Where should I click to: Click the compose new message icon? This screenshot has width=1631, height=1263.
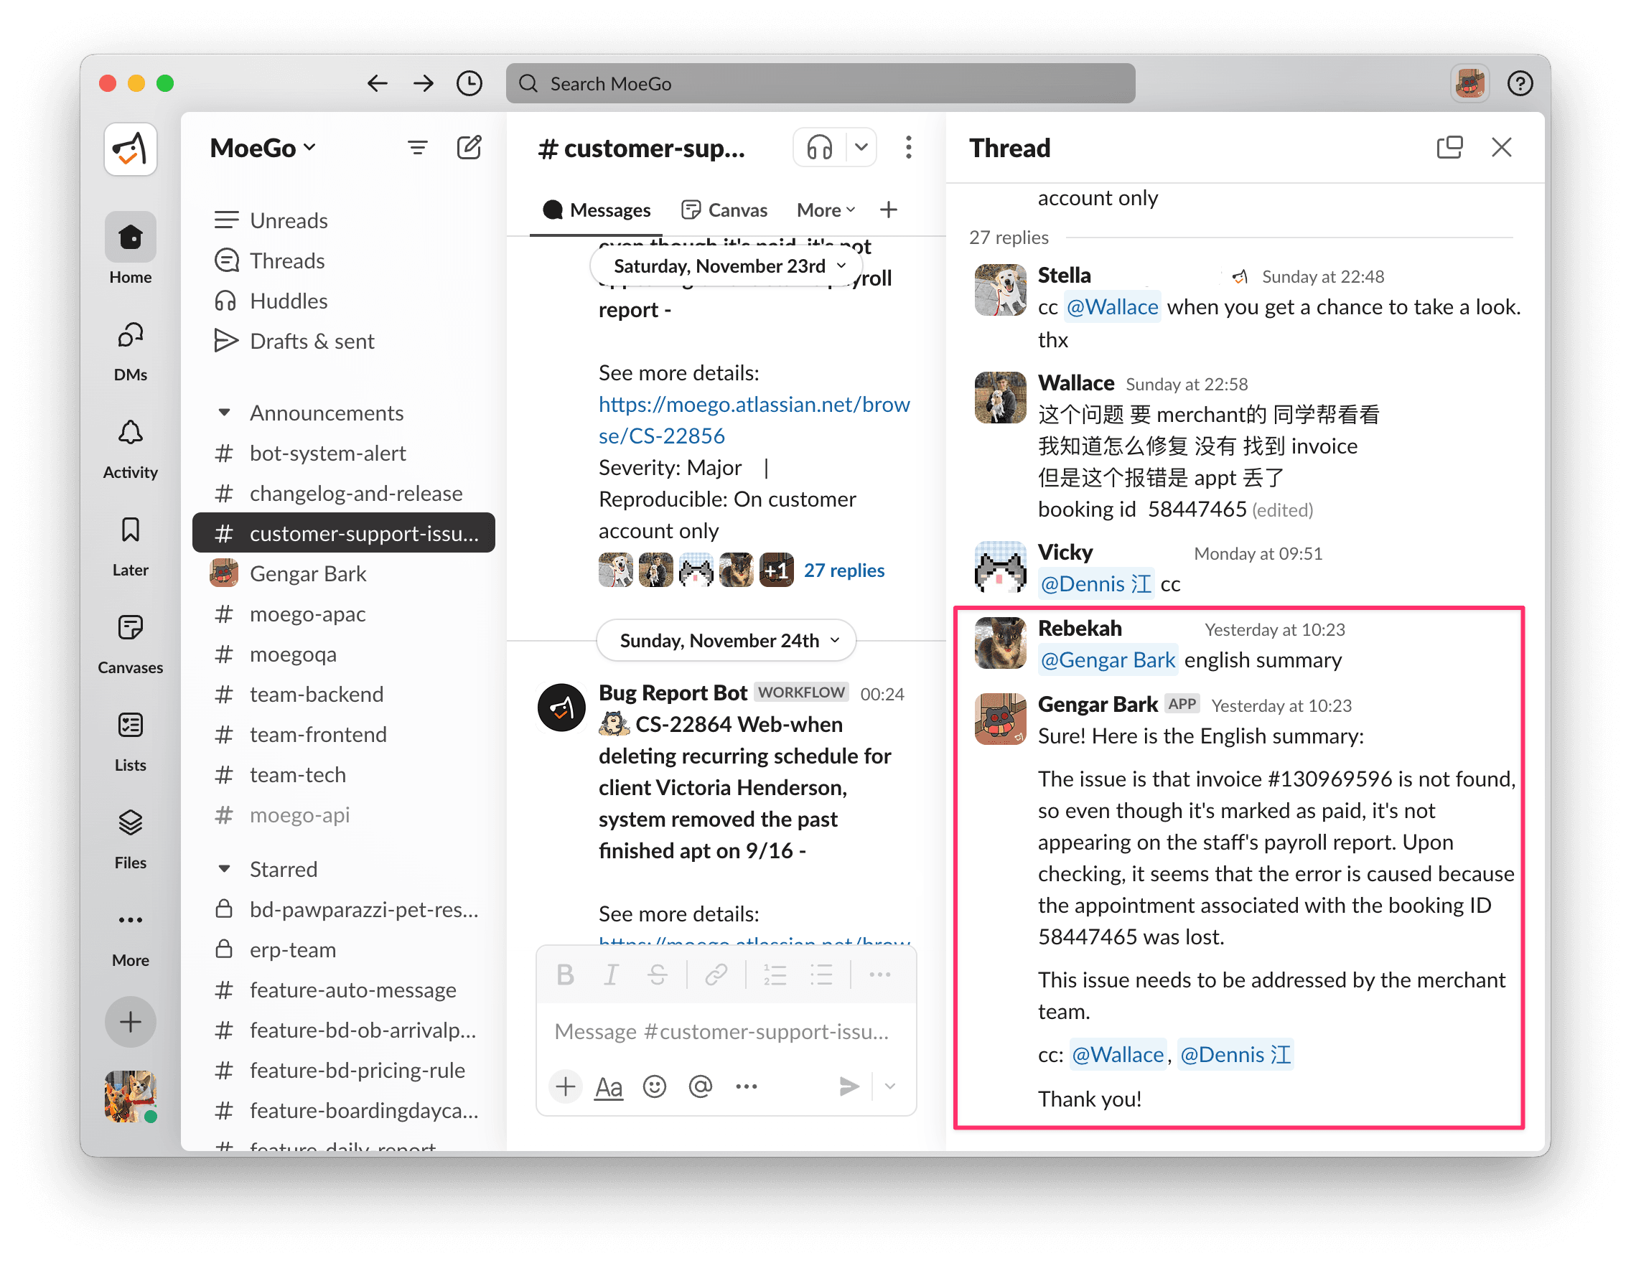pyautogui.click(x=469, y=147)
